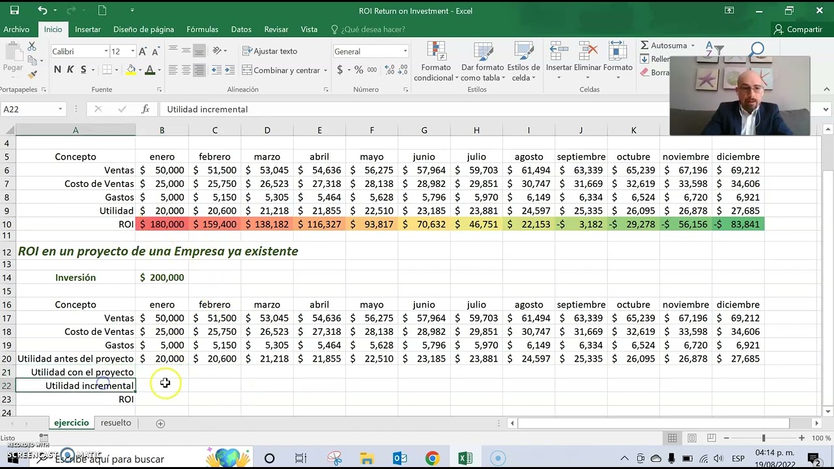
Task: Switch to the Fórmulas ribbon tab
Action: click(202, 29)
